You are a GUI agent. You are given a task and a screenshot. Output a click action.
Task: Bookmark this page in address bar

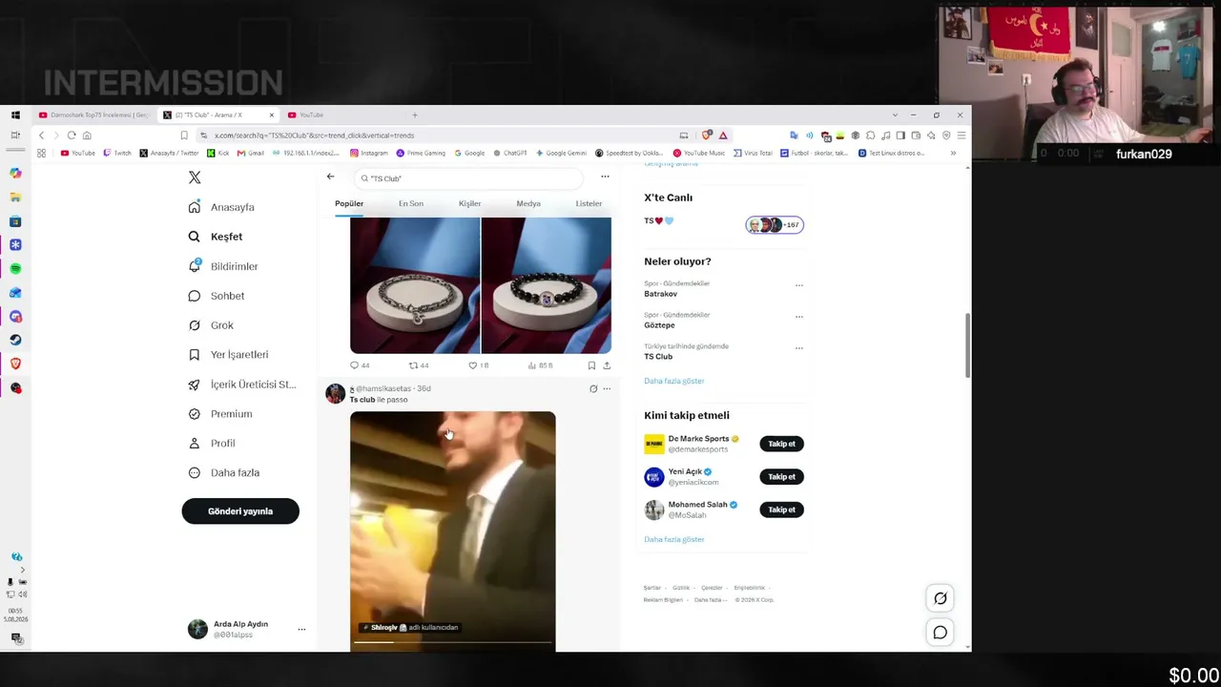tap(184, 135)
